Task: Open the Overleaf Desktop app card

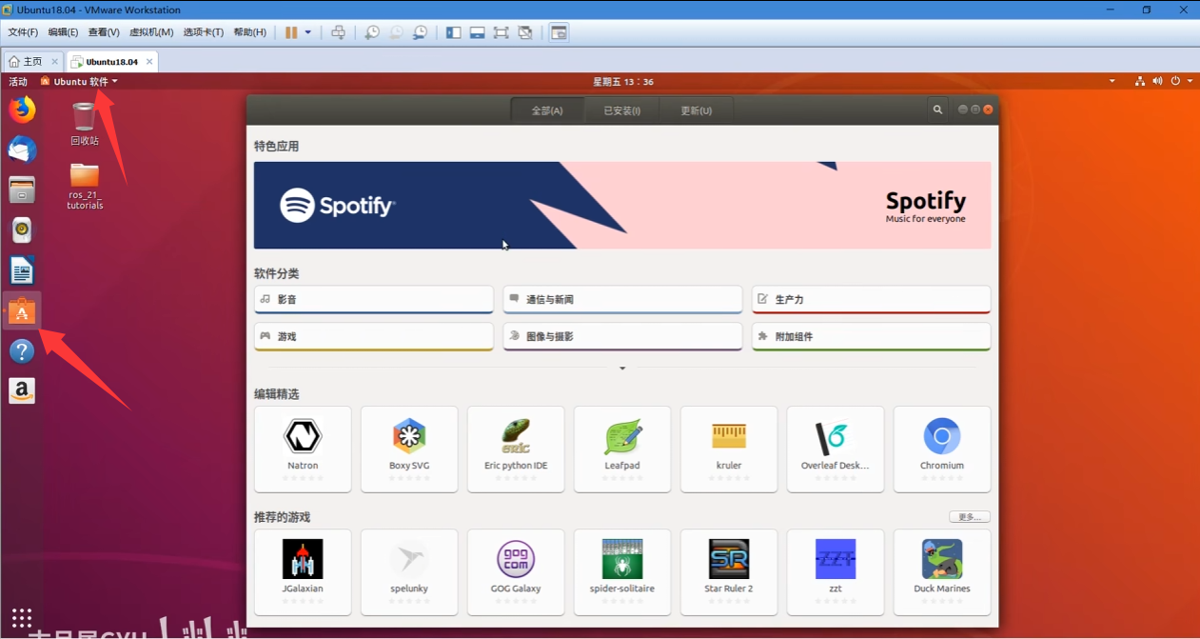Action: [836, 449]
